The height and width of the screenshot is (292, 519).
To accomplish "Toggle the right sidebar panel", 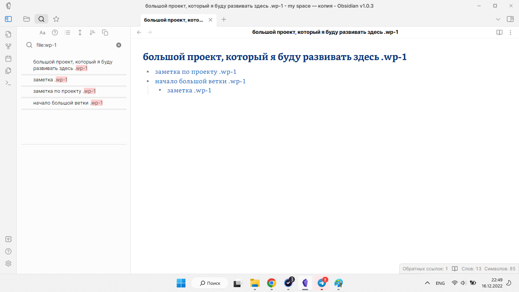I will click(510, 19).
